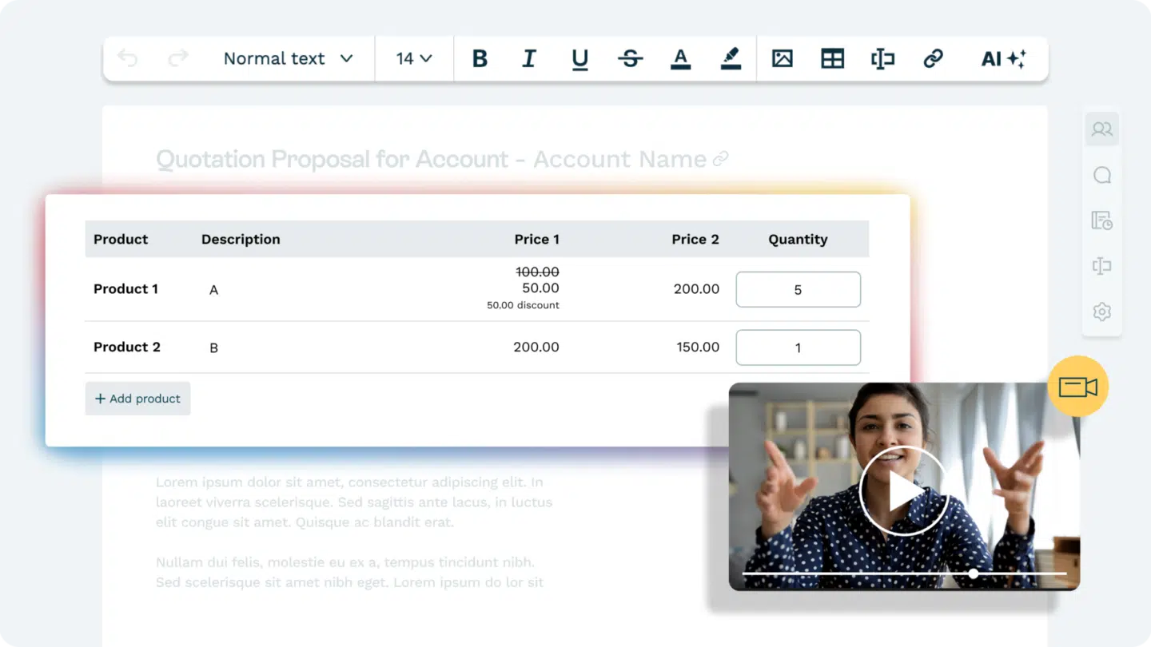The height and width of the screenshot is (647, 1151).
Task: Click Product 1's Price 2 value 200.00
Action: (696, 288)
